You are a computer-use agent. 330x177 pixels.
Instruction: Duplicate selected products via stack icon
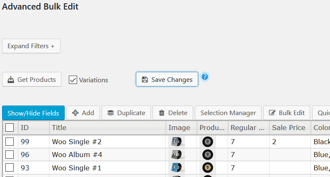tap(126, 113)
